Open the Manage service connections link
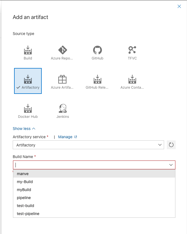This screenshot has width=187, height=234. click(x=67, y=137)
